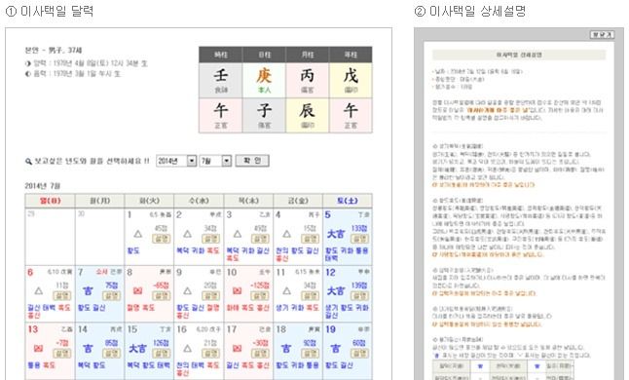629x380 pixels.
Task: Click the 월(月) Monday column header
Action: point(100,201)
